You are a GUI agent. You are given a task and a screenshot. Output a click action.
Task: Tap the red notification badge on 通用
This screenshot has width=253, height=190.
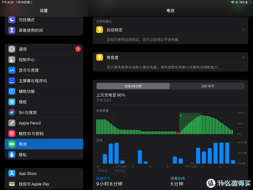pos(78,49)
